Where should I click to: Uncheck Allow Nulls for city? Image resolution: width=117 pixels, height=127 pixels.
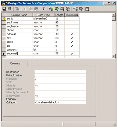72,38
